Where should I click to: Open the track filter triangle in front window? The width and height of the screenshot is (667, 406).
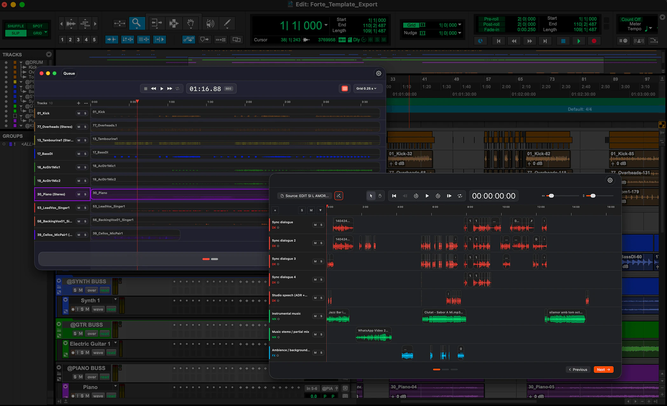click(x=320, y=210)
